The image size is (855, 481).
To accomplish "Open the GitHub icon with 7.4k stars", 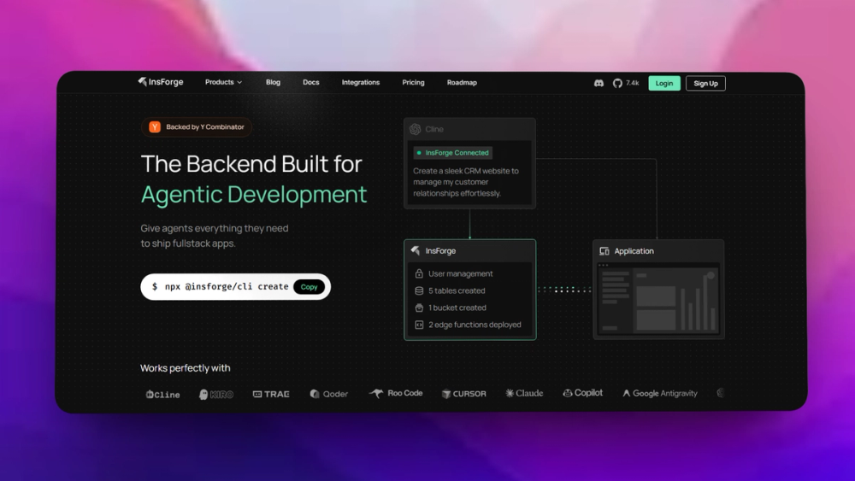I will click(617, 84).
